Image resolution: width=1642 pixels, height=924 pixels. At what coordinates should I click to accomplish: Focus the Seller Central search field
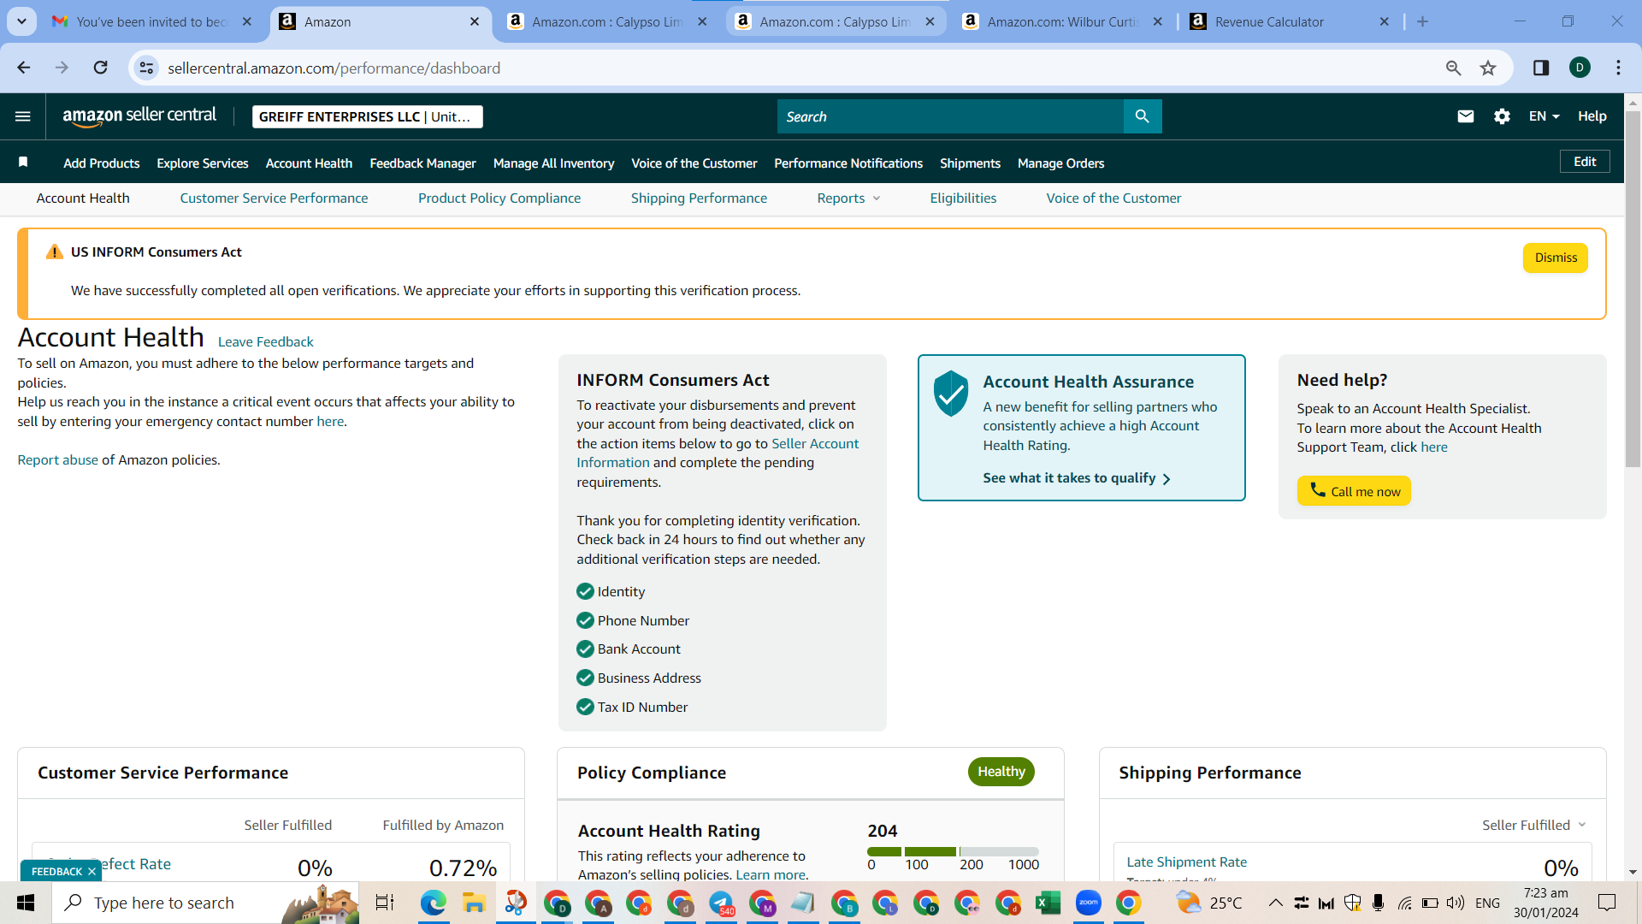point(950,116)
